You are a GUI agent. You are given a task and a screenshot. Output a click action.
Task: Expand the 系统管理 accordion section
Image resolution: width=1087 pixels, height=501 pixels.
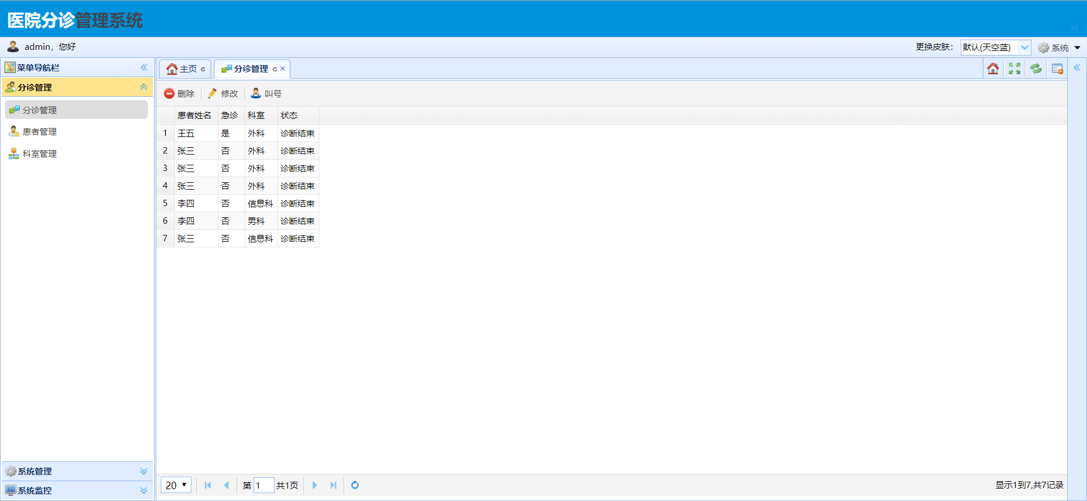click(144, 471)
